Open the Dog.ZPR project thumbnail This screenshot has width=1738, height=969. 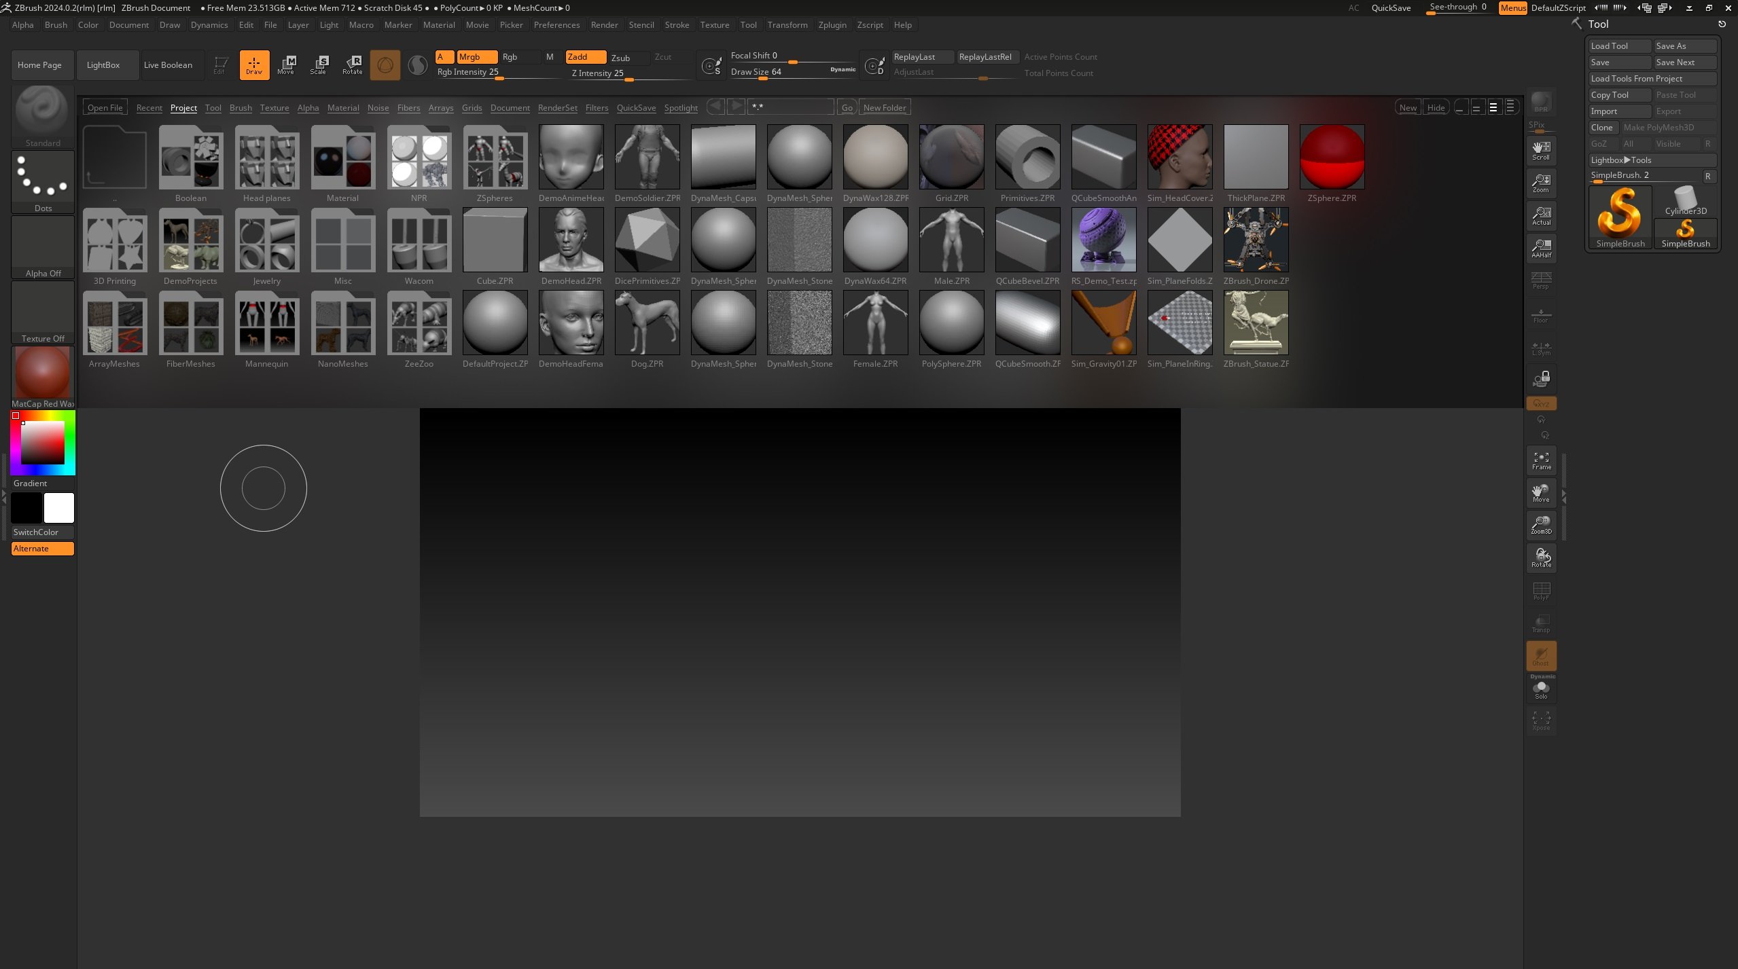(647, 323)
